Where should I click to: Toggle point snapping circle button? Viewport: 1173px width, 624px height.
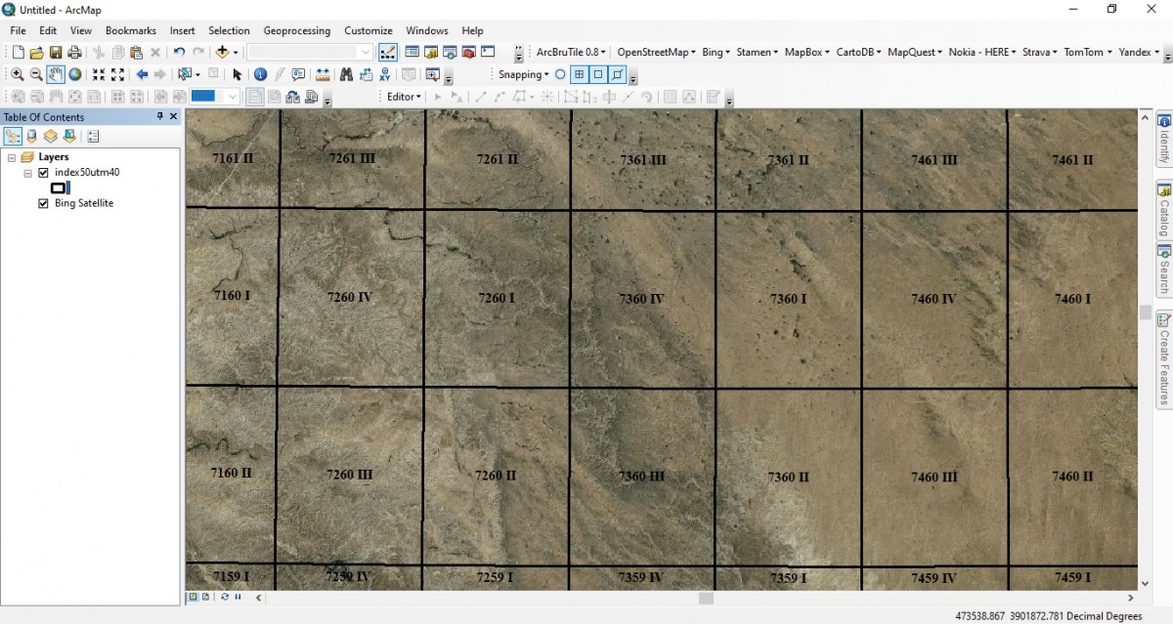coord(560,74)
